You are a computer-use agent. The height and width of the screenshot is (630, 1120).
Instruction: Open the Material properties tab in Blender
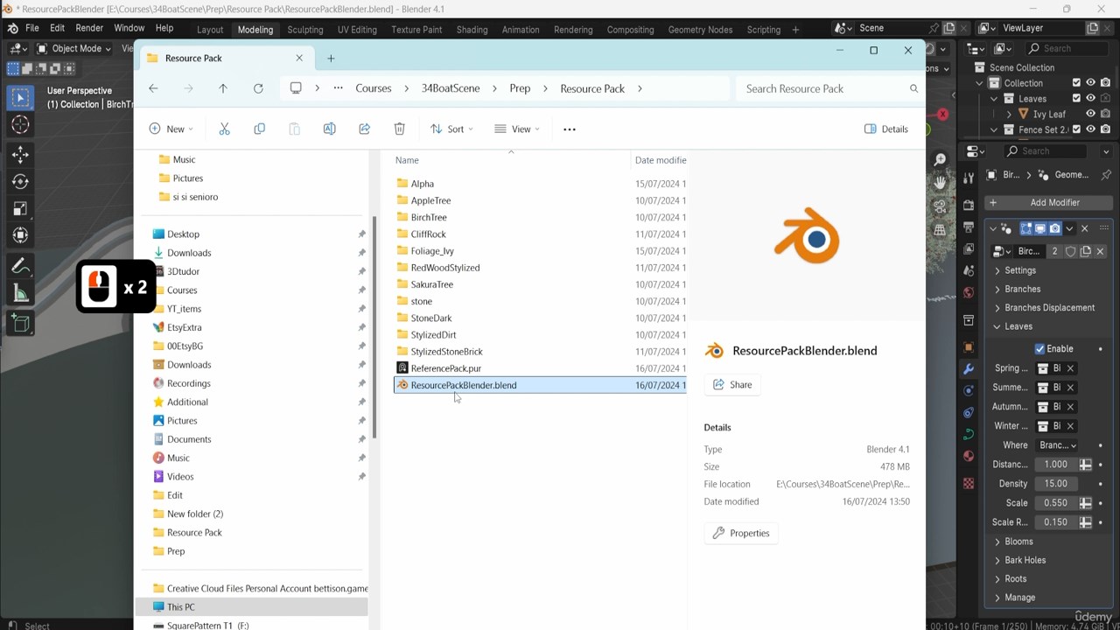click(x=968, y=456)
